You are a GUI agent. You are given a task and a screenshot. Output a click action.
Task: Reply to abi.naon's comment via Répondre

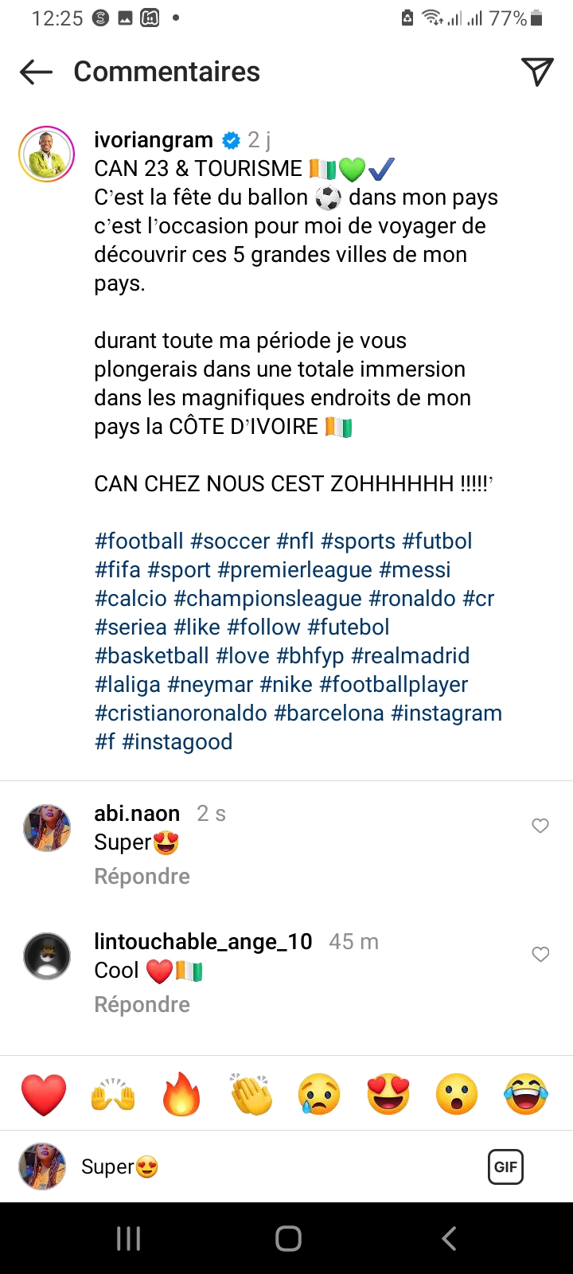pyautogui.click(x=142, y=876)
